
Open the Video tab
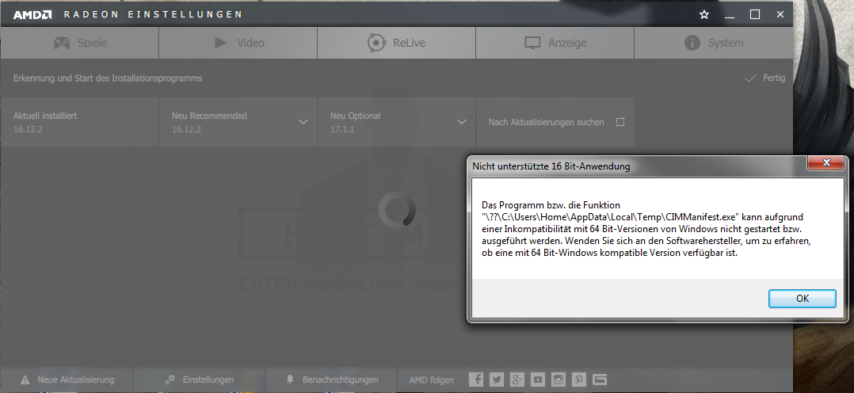[x=238, y=43]
